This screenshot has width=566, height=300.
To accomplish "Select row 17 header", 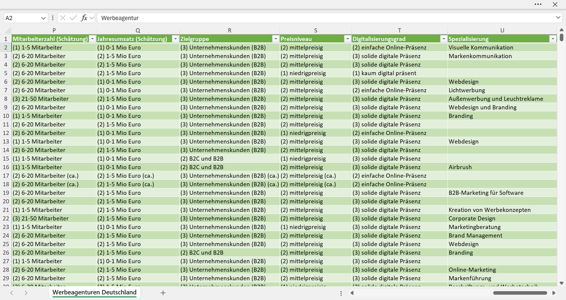I will 6,176.
